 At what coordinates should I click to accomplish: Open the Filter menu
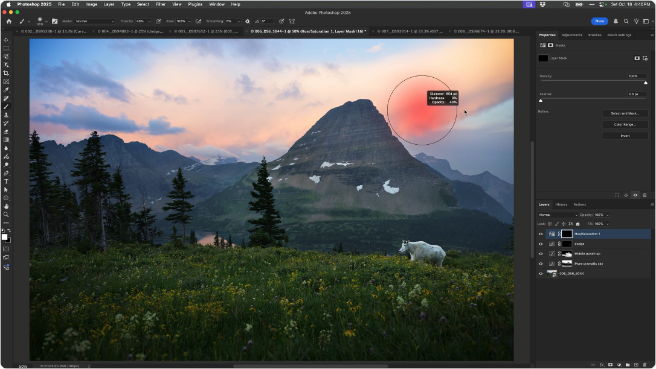pos(161,4)
